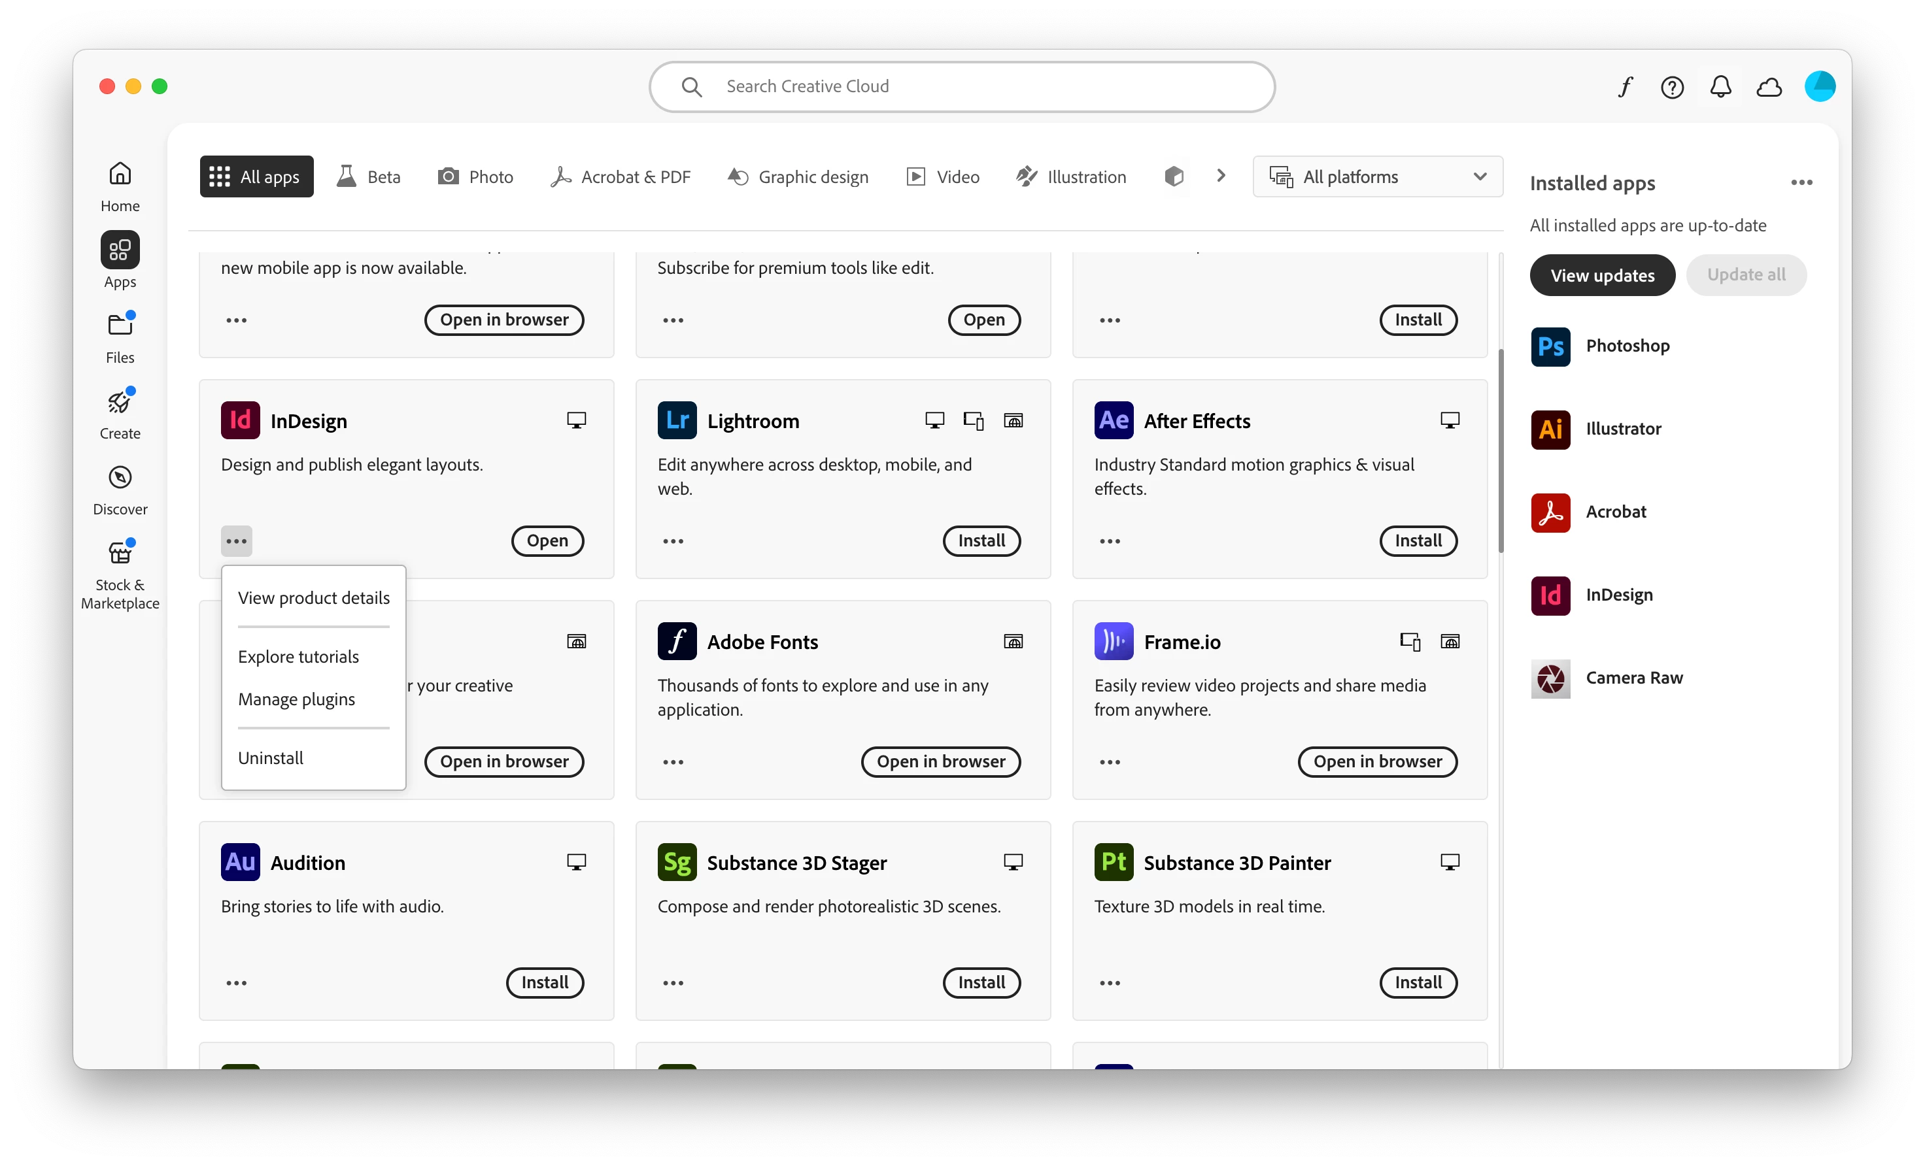1925x1166 pixels.
Task: Open the Fonts icon in top bar
Action: click(x=1625, y=87)
